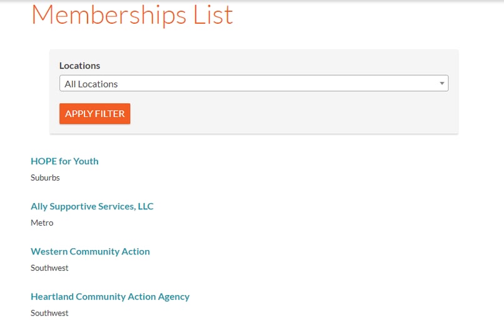Click the dropdown arrow in Locations selector

click(442, 84)
